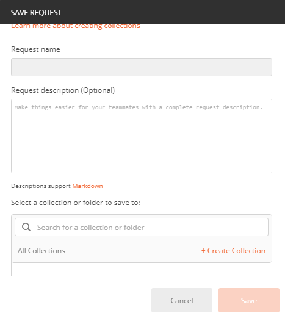Click the Select a collection or folder label
Viewport: 285px width, 321px height.
point(76,203)
